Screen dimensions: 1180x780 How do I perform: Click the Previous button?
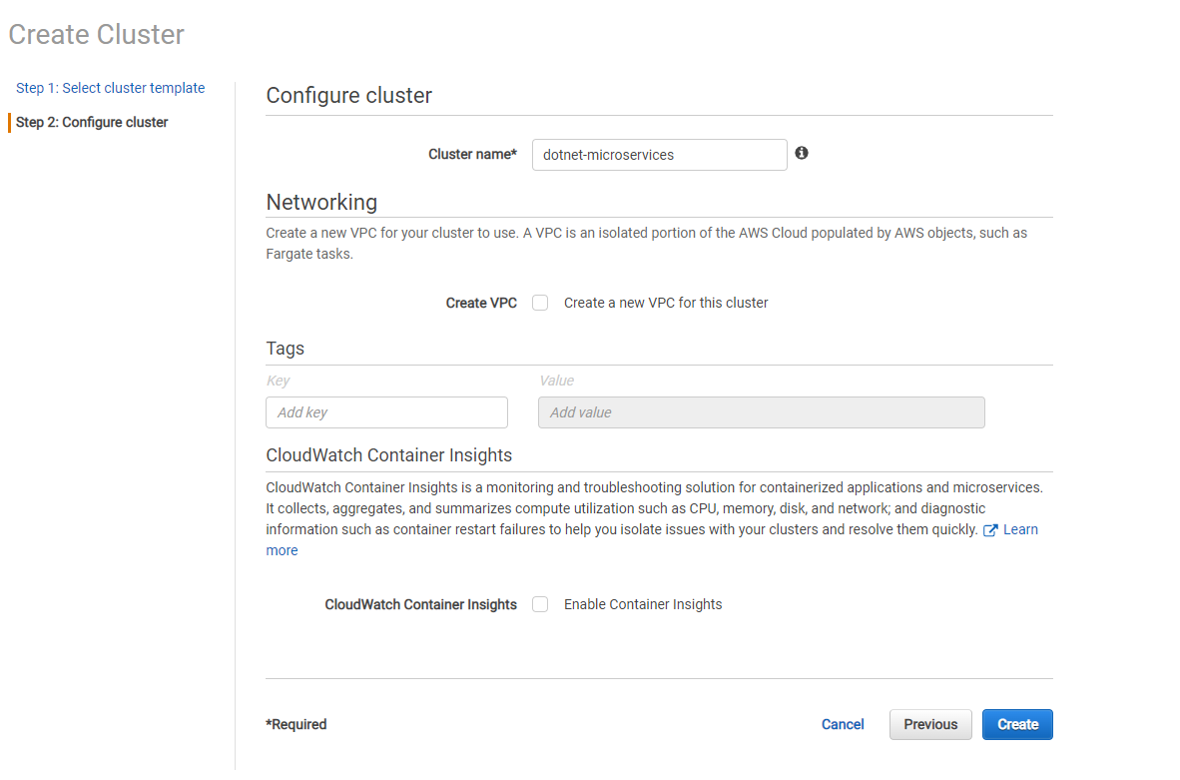pyautogui.click(x=930, y=724)
